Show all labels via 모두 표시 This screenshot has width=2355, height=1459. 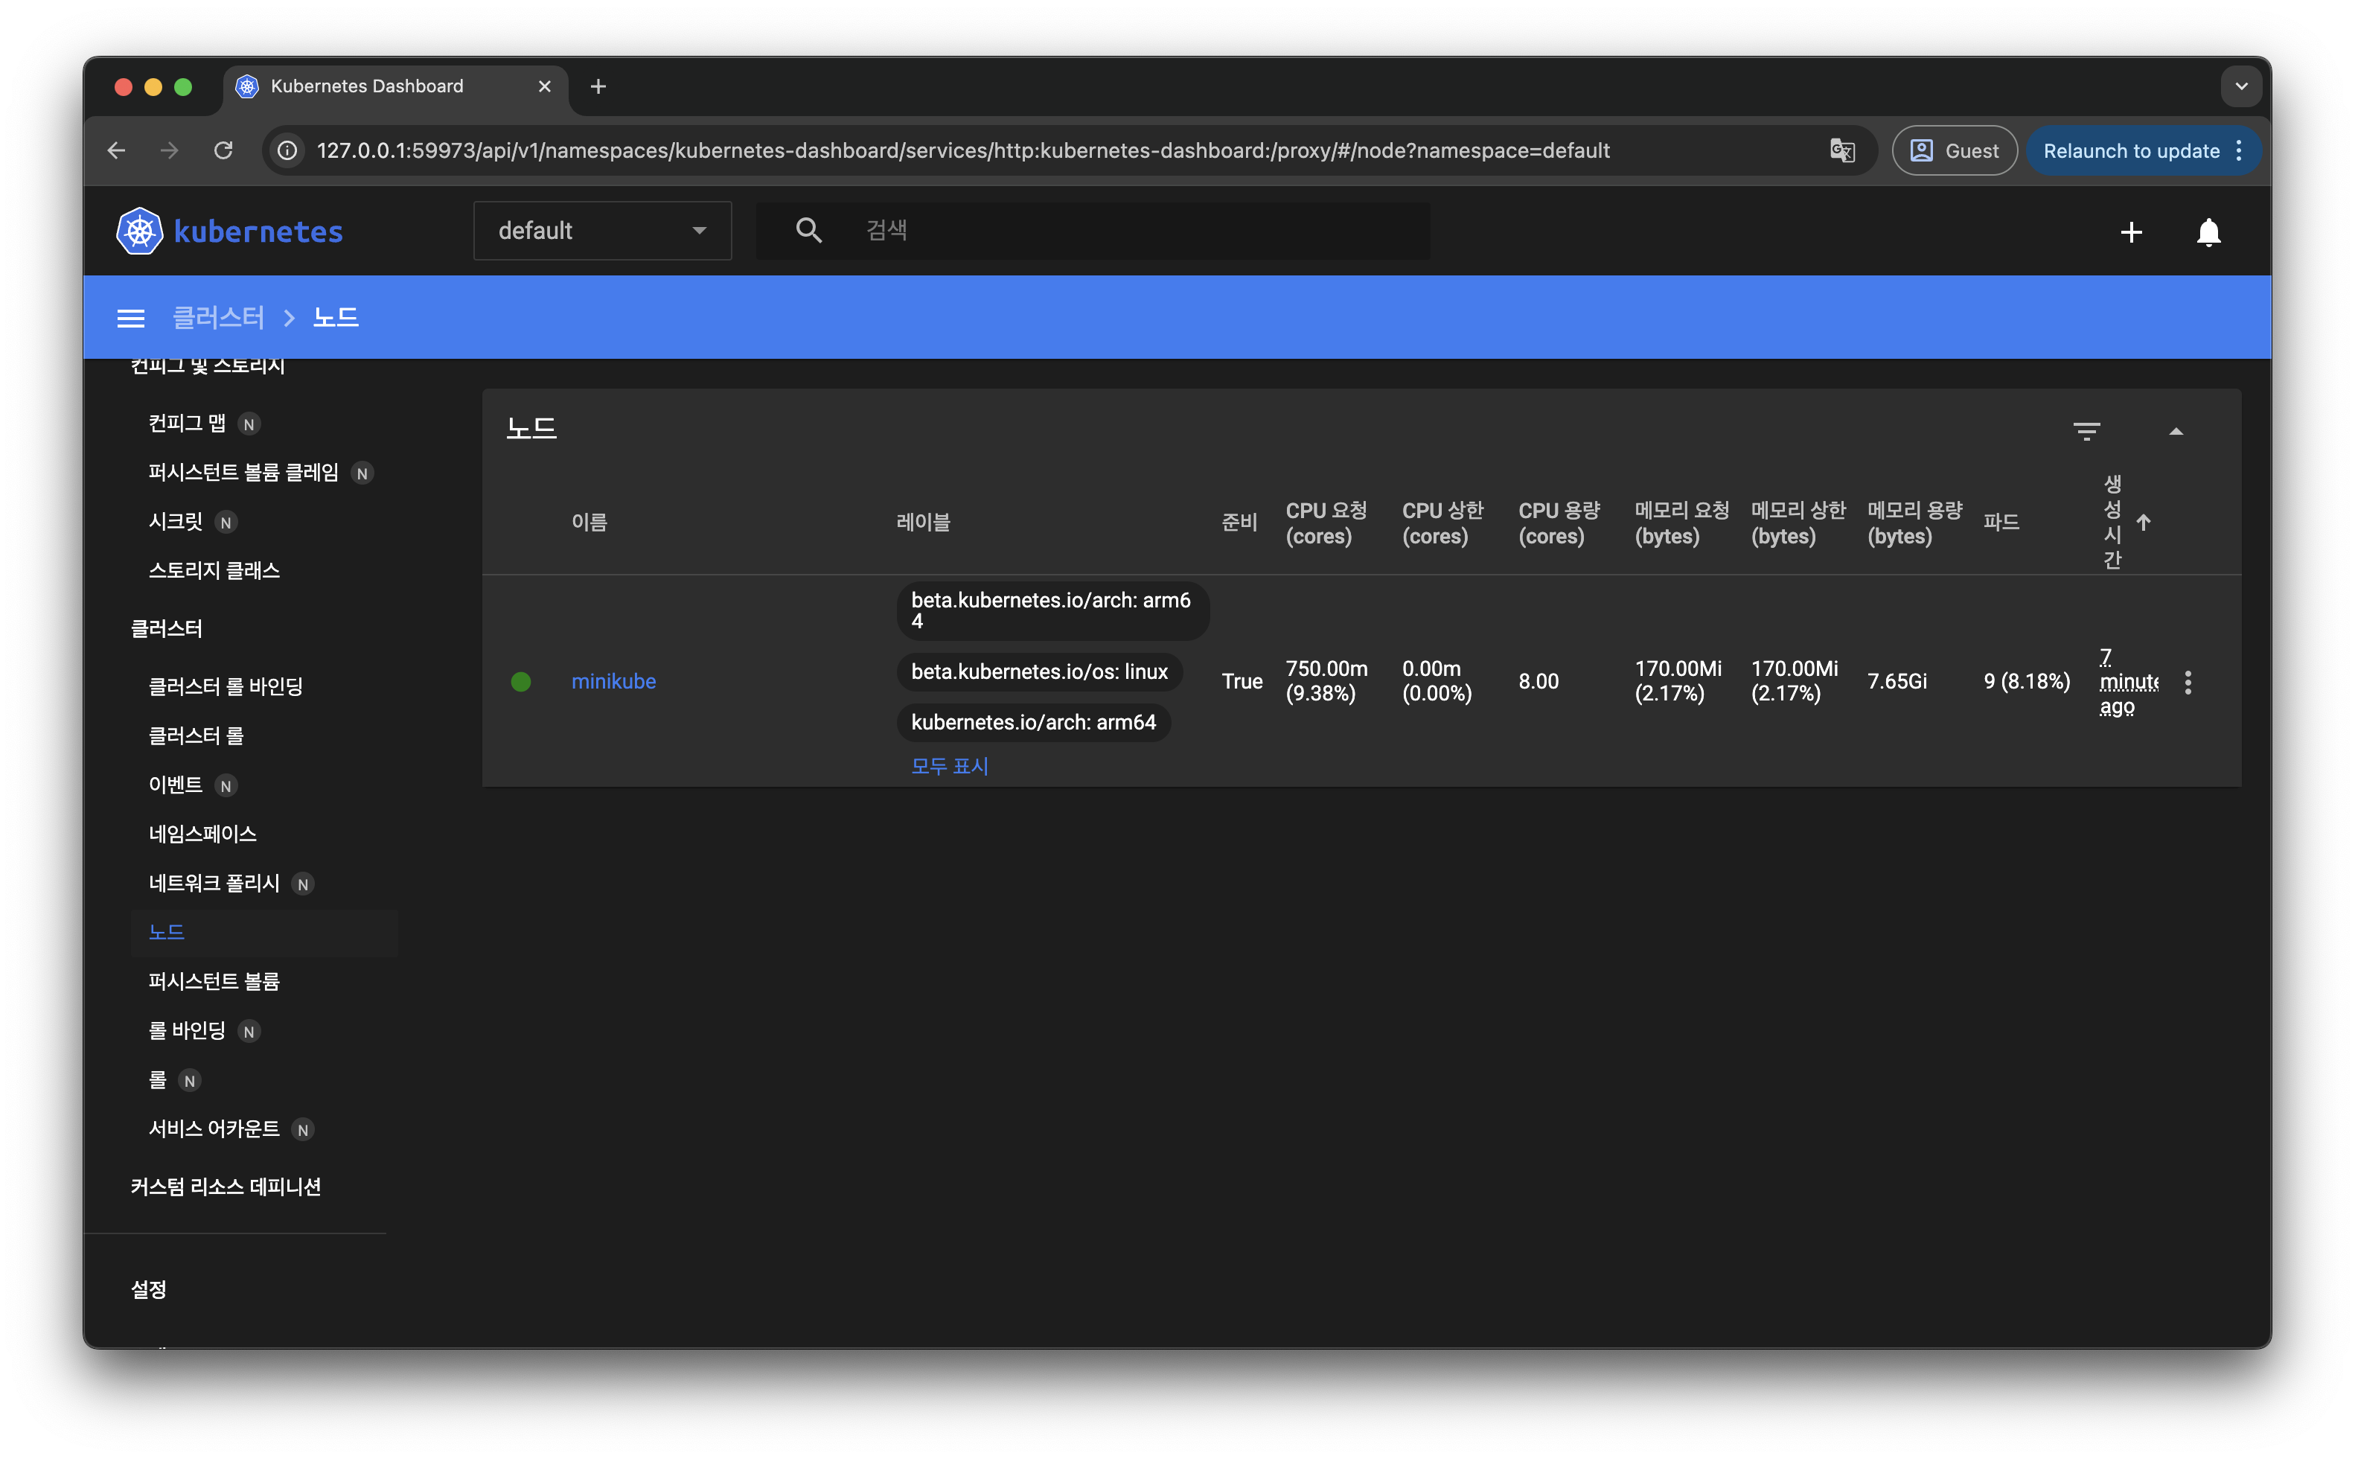(x=949, y=765)
